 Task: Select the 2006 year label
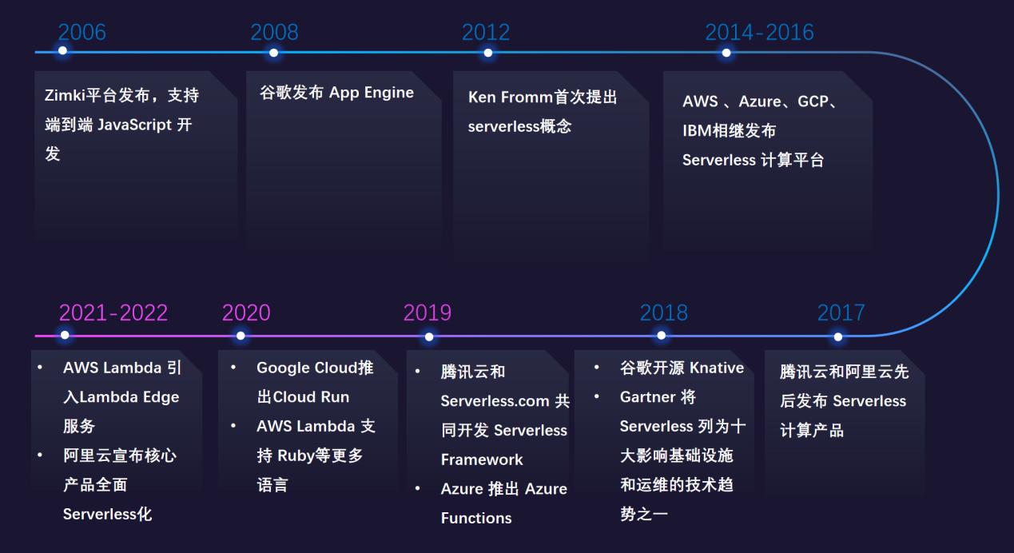(82, 33)
